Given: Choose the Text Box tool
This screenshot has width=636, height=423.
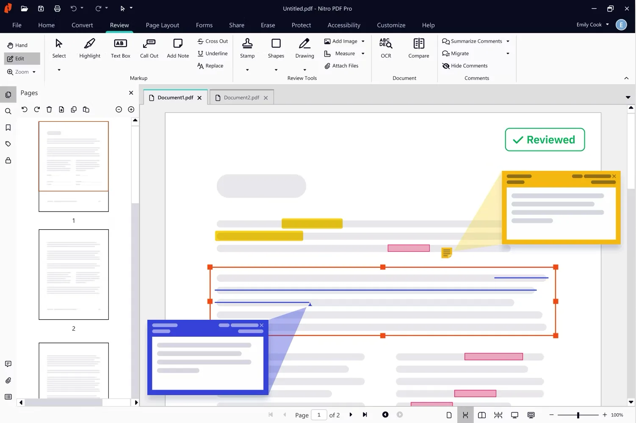Looking at the screenshot, I should coord(120,48).
